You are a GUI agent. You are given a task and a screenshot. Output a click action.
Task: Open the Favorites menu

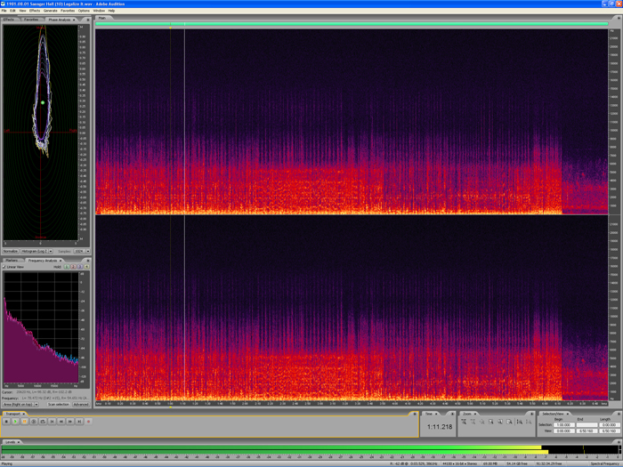tap(68, 11)
